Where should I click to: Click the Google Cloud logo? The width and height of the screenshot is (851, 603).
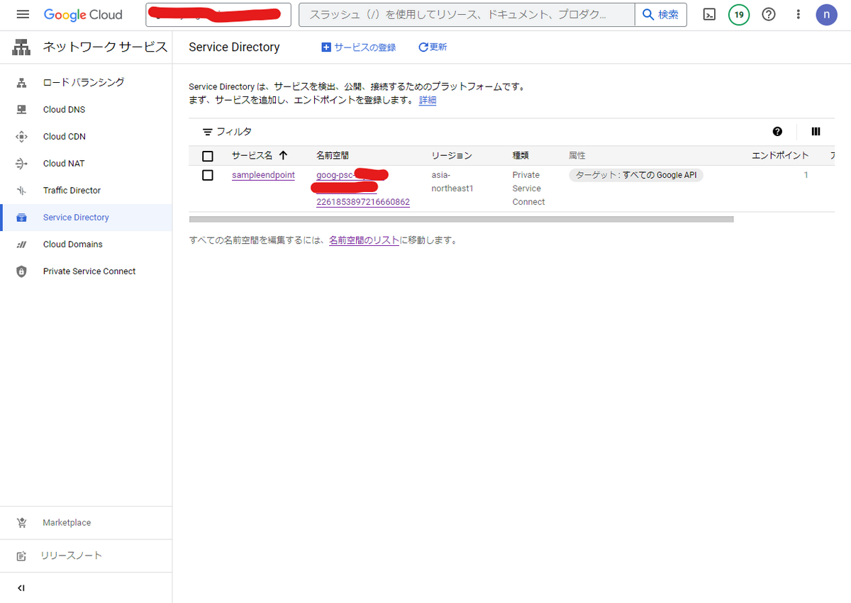[x=83, y=15]
